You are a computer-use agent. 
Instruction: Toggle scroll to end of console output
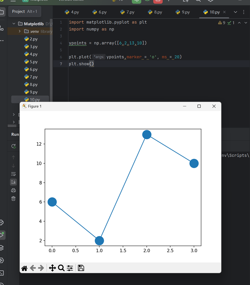(14, 182)
